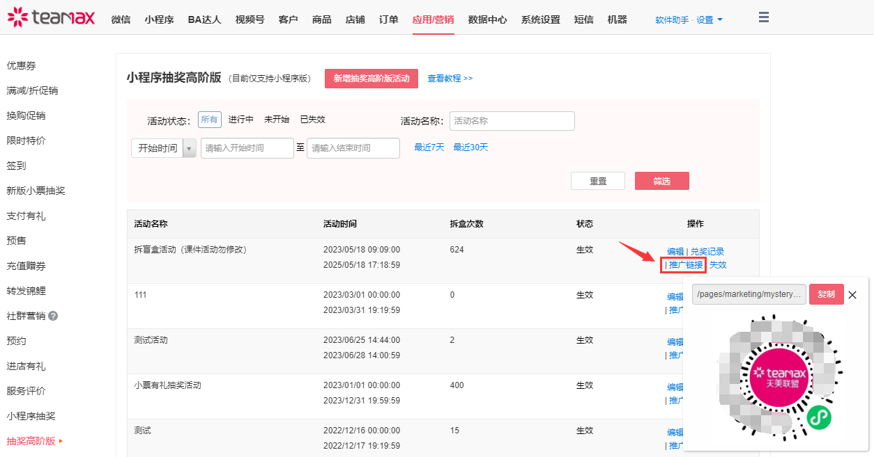Image resolution: width=874 pixels, height=457 pixels.
Task: Expand the 软件助手 · 设置 dropdown
Action: coord(689,20)
